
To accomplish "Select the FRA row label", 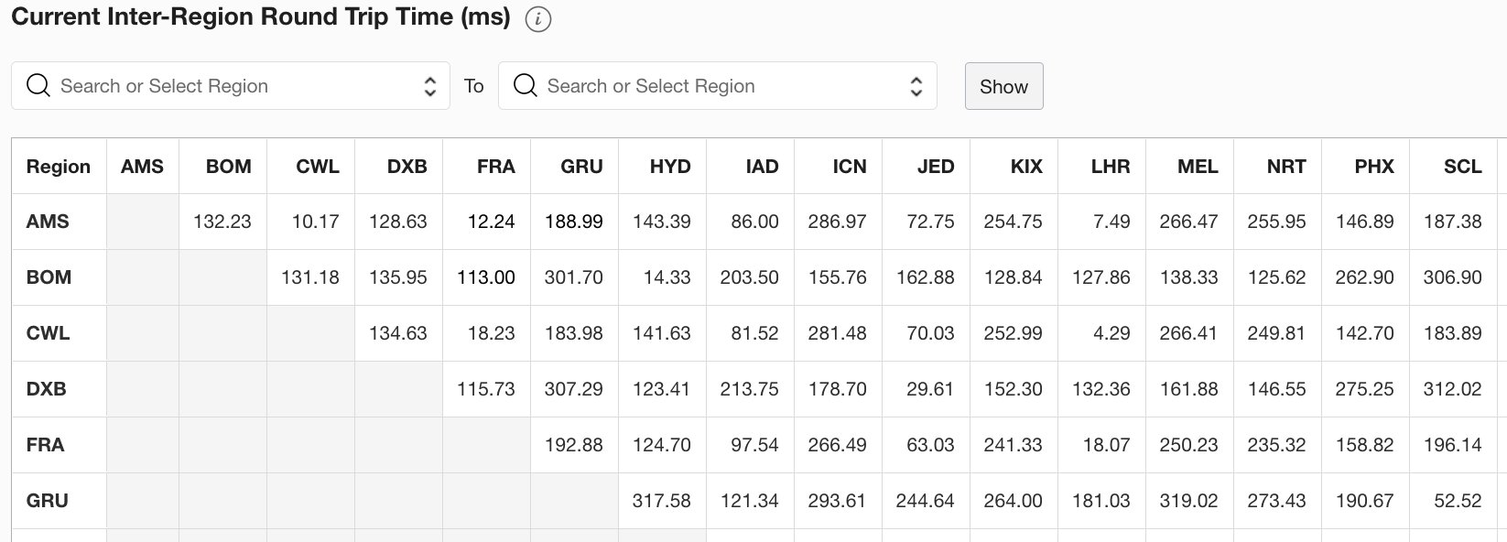I will tap(46, 445).
